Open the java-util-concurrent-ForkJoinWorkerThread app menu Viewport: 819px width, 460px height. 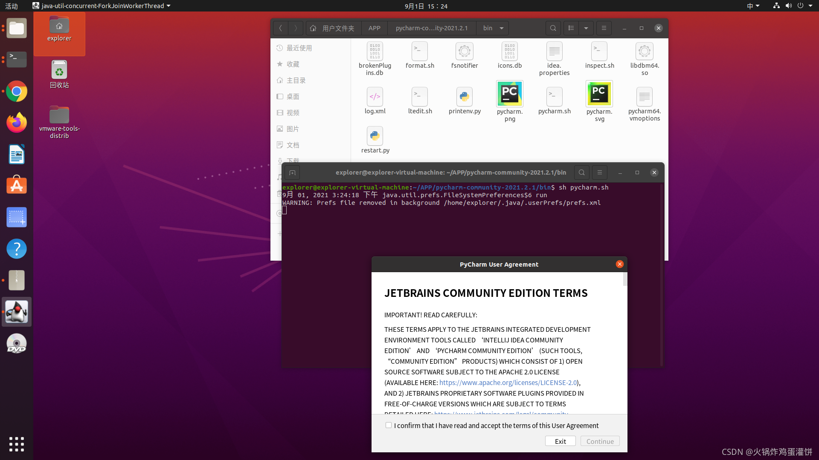click(x=102, y=6)
